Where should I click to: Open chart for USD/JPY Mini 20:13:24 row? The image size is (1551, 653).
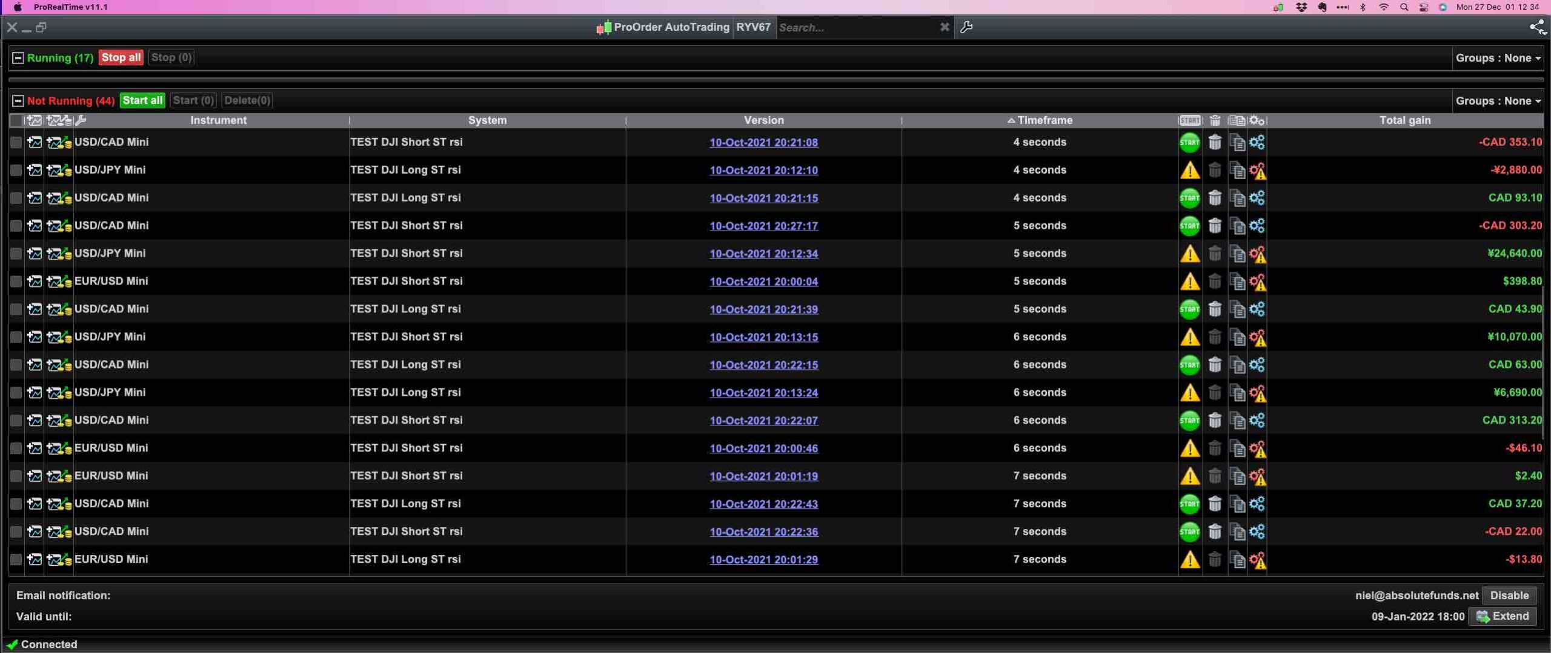[x=35, y=393]
